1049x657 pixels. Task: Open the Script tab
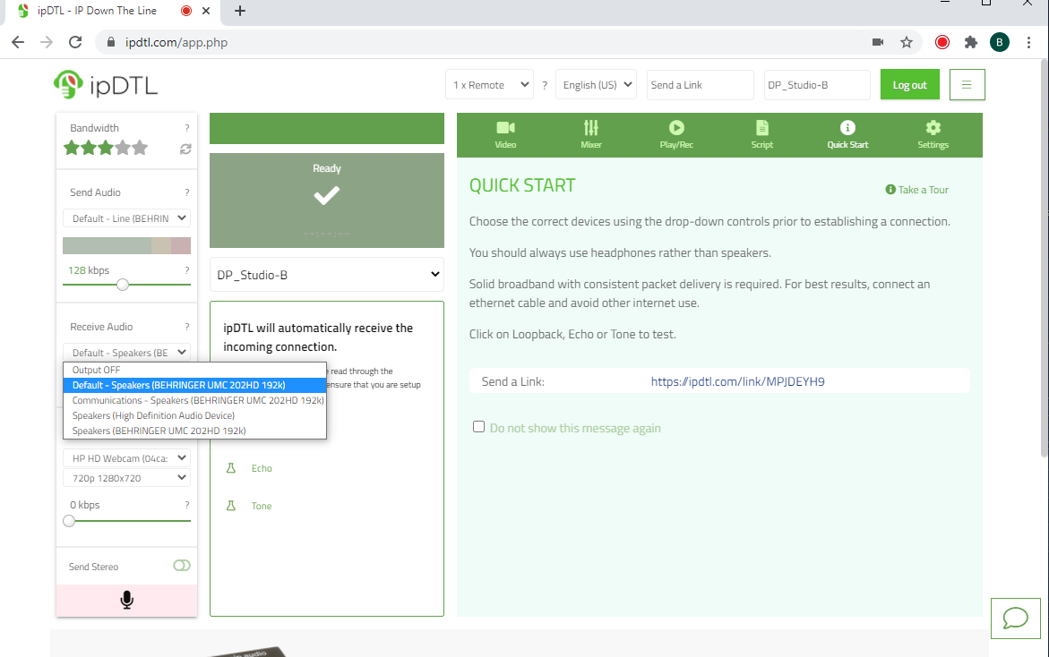[762, 134]
